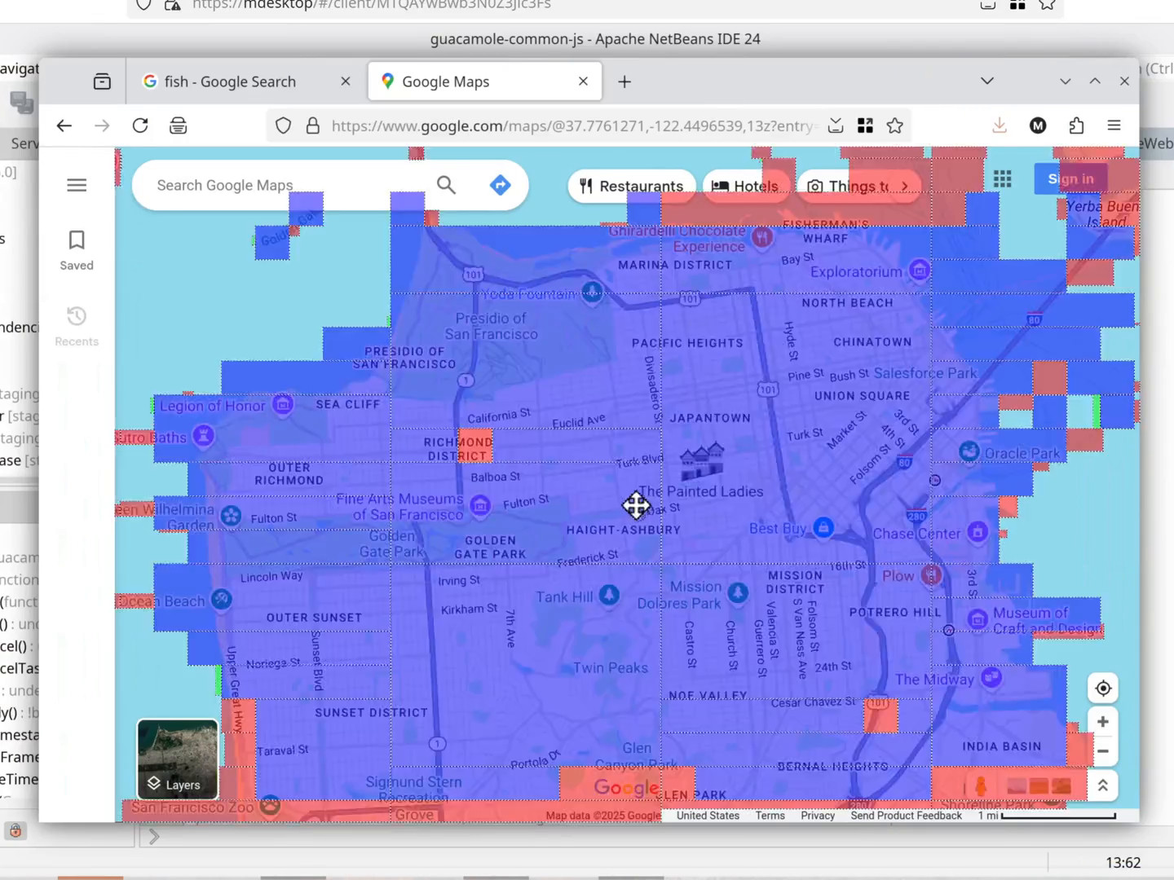Click the Sign in button
The height and width of the screenshot is (880, 1174).
click(x=1070, y=179)
